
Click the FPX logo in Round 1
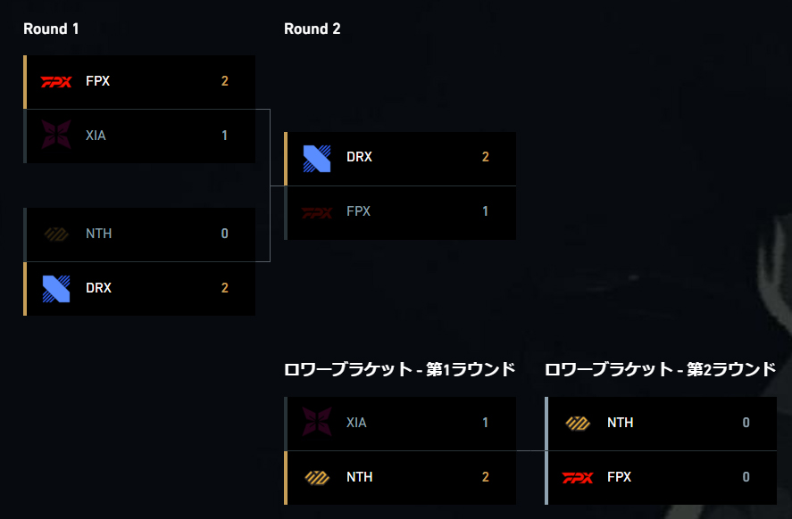click(56, 82)
